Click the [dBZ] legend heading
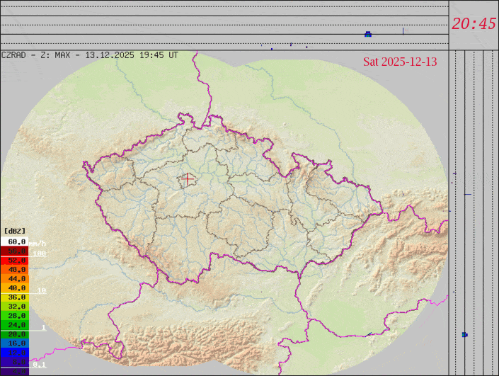499x376 pixels. (14, 231)
